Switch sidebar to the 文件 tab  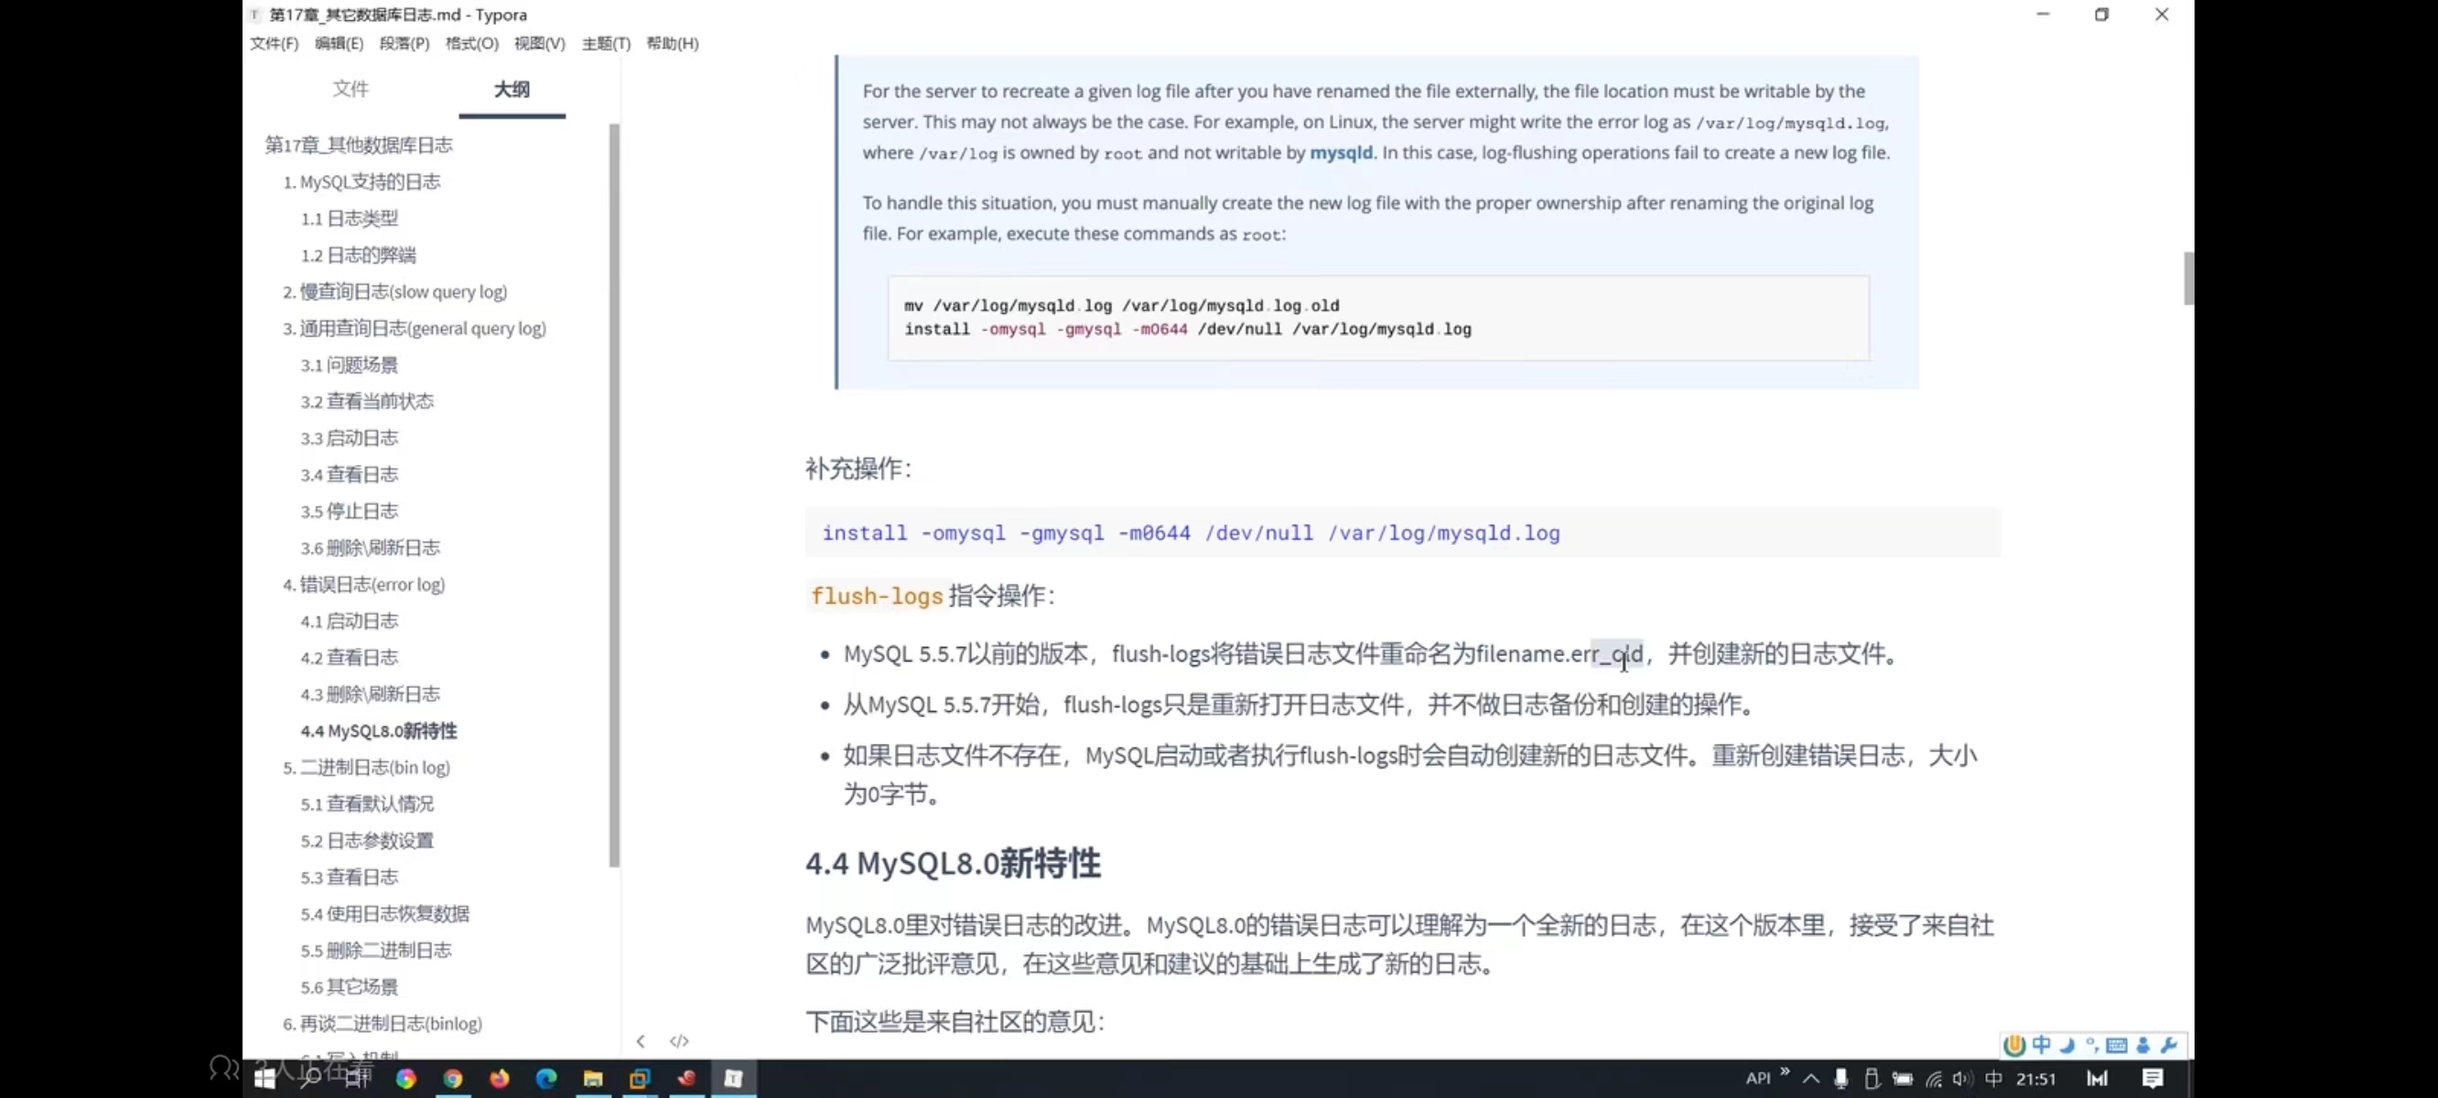(x=351, y=89)
